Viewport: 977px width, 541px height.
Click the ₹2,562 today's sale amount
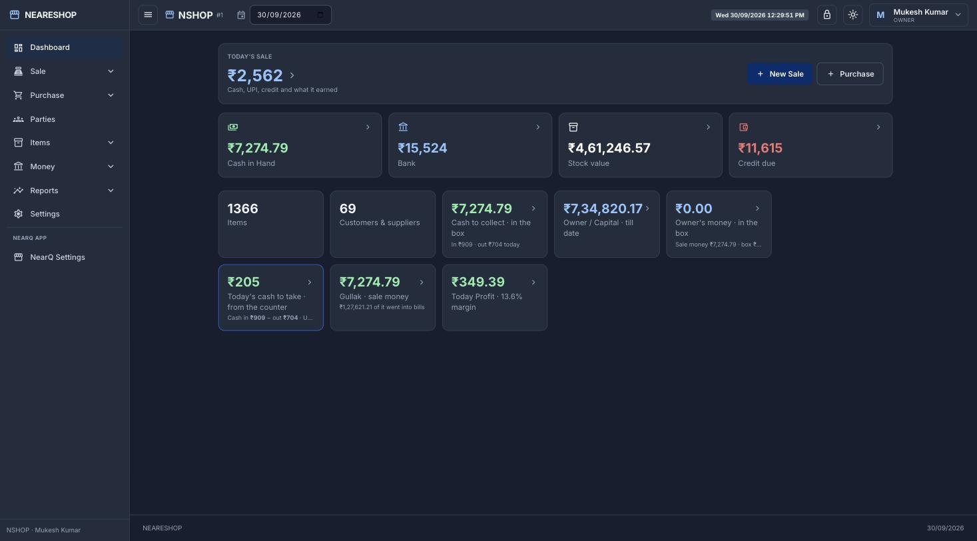coord(255,75)
